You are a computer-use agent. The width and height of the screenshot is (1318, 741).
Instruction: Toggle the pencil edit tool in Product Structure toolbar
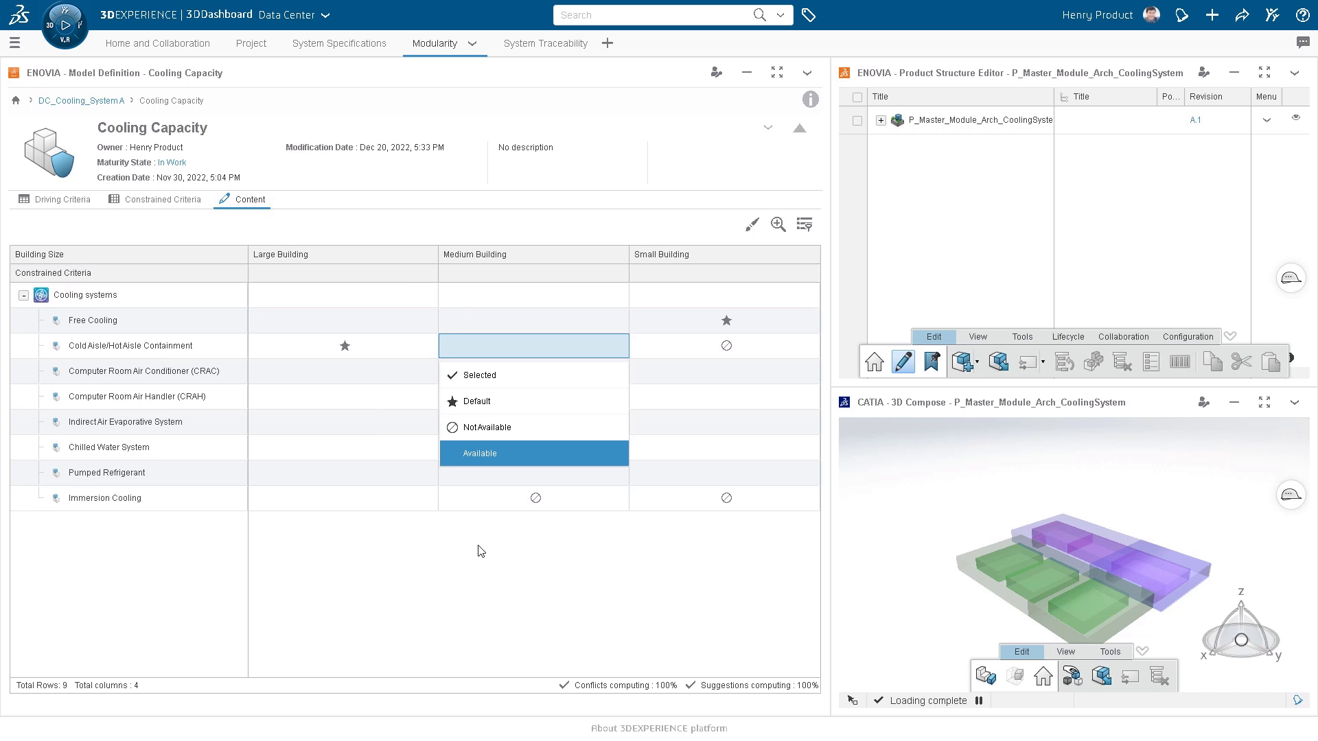(903, 362)
